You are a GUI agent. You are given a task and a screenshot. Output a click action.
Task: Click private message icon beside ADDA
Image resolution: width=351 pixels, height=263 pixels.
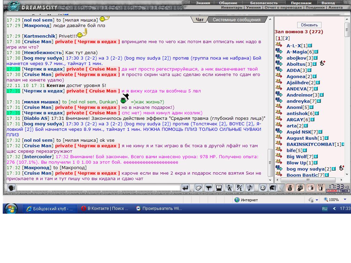point(279,70)
